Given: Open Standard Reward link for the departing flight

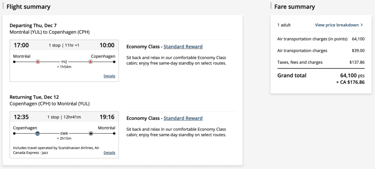Looking at the screenshot, I should pos(183,47).
